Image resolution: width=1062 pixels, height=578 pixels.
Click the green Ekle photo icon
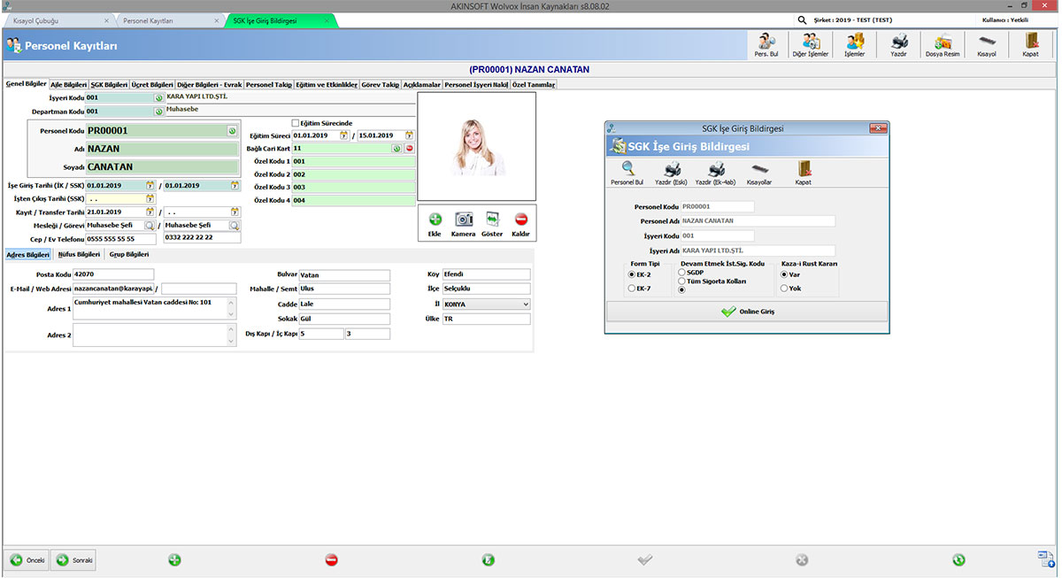pos(435,223)
